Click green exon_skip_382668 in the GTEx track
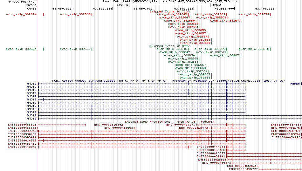The image size is (302, 171). [195, 78]
